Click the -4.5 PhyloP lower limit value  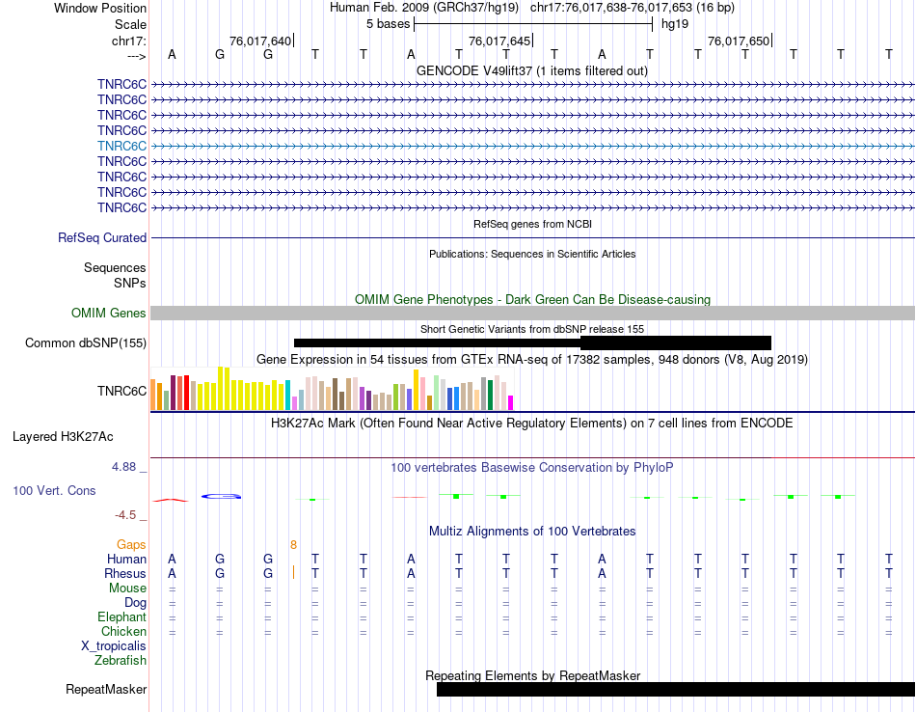[125, 515]
